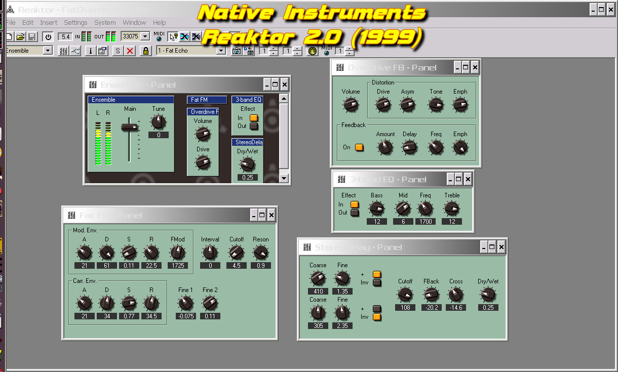The height and width of the screenshot is (372, 618).
Task: Click the Reson knob in Fat FM panel
Action: pyautogui.click(x=261, y=252)
